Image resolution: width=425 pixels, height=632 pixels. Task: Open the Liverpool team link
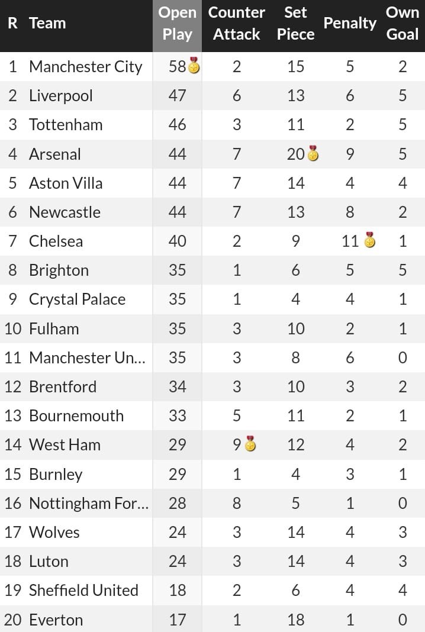[x=61, y=95]
